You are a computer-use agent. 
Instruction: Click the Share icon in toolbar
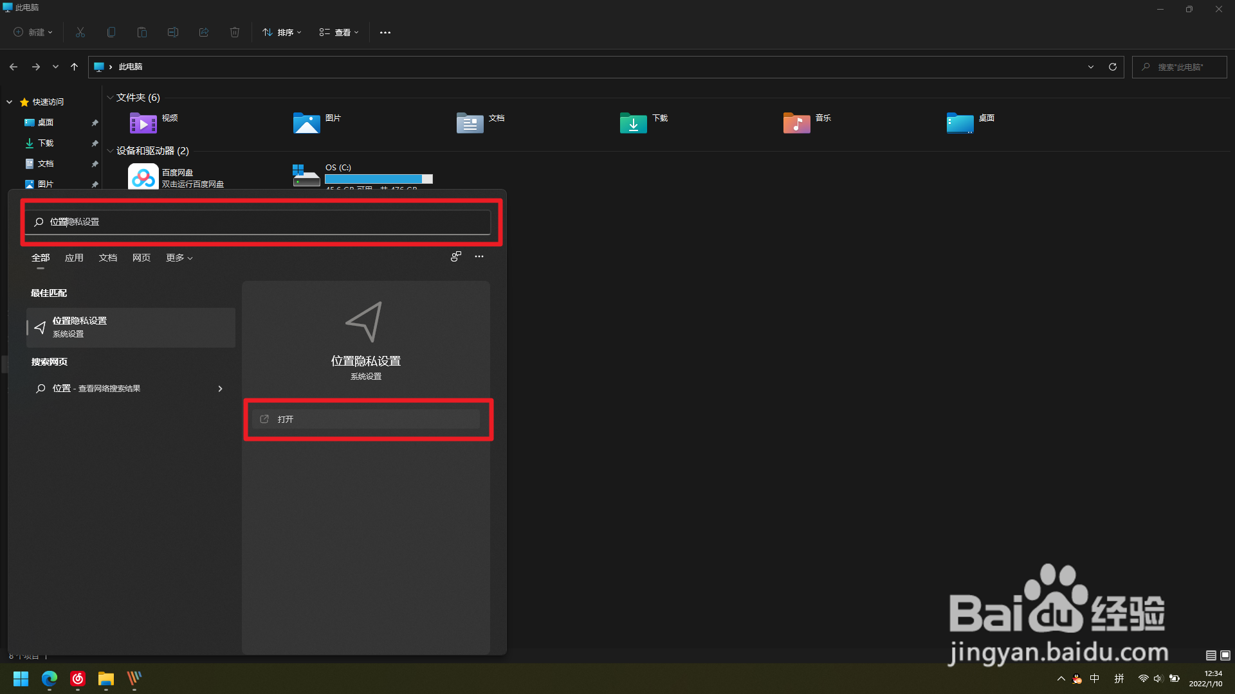pos(204,32)
